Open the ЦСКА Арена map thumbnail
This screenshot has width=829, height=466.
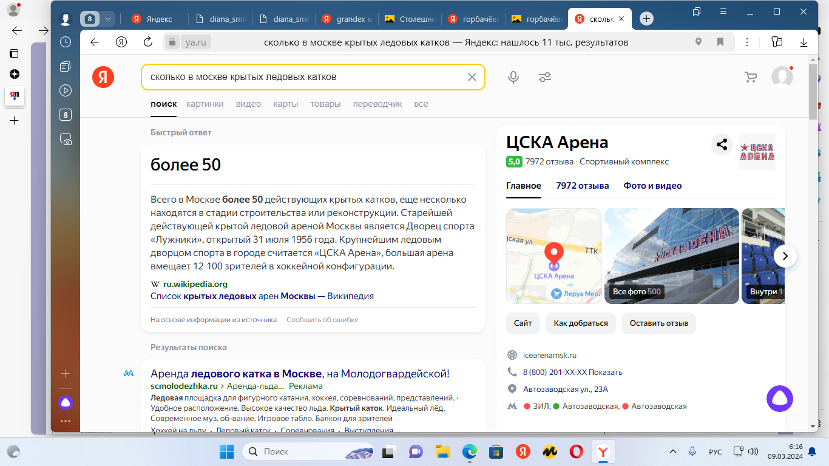(x=554, y=256)
